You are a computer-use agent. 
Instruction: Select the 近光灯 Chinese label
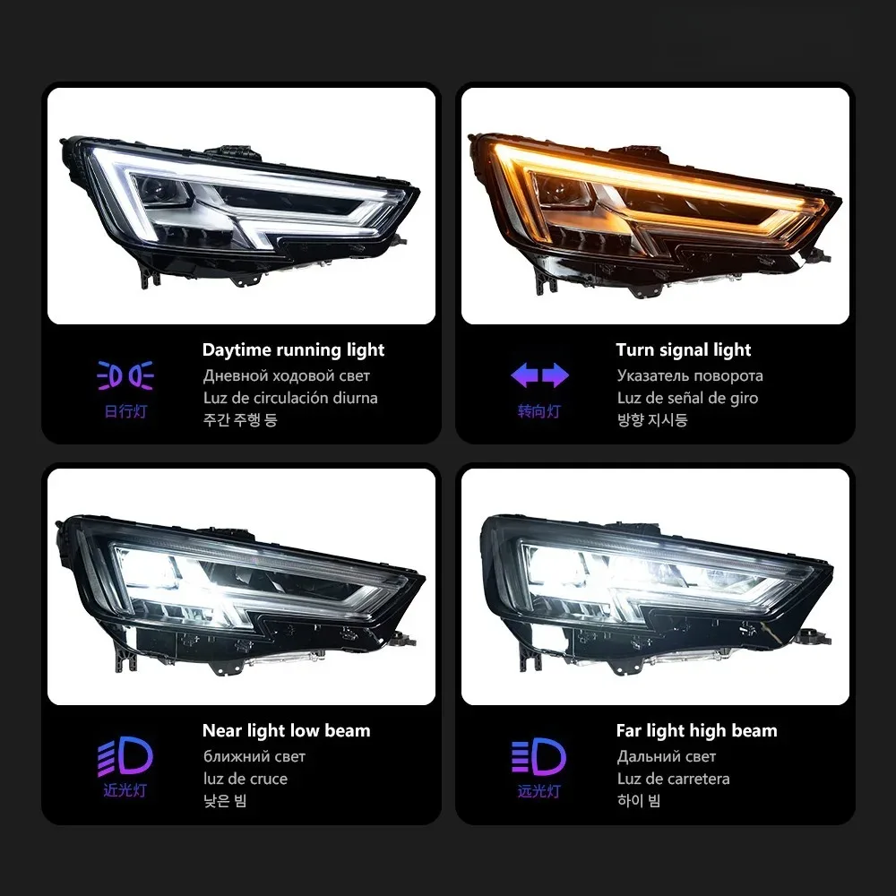pos(125,790)
